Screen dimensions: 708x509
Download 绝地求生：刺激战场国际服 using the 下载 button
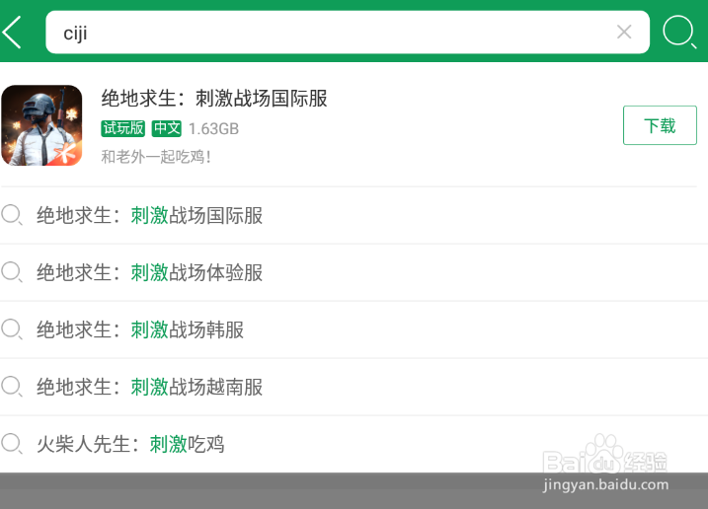point(660,125)
